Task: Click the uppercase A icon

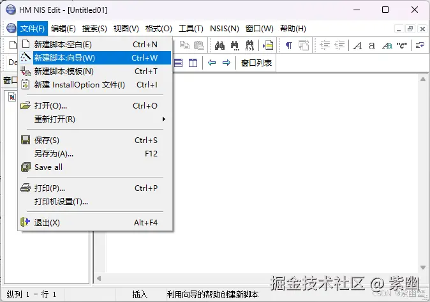Action: (x=357, y=45)
